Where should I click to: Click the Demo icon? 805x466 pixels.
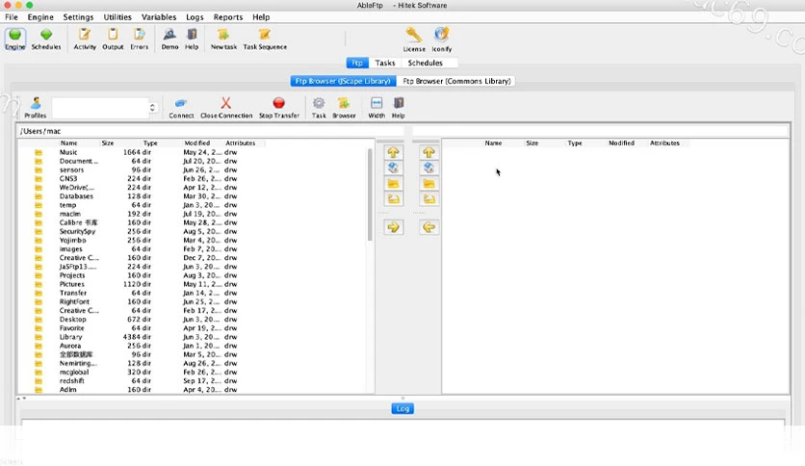[x=169, y=39]
